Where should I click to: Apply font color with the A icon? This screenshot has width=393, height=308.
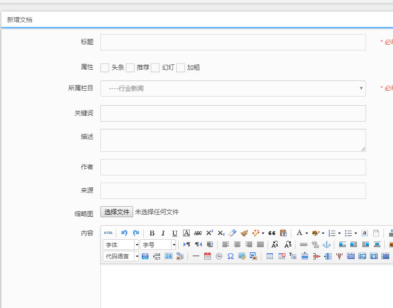[x=299, y=233]
